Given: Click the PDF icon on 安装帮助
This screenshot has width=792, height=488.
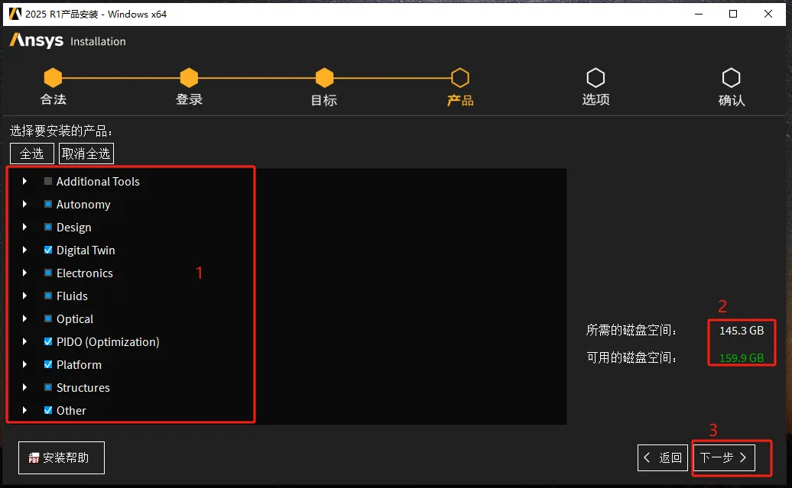Looking at the screenshot, I should click(34, 457).
